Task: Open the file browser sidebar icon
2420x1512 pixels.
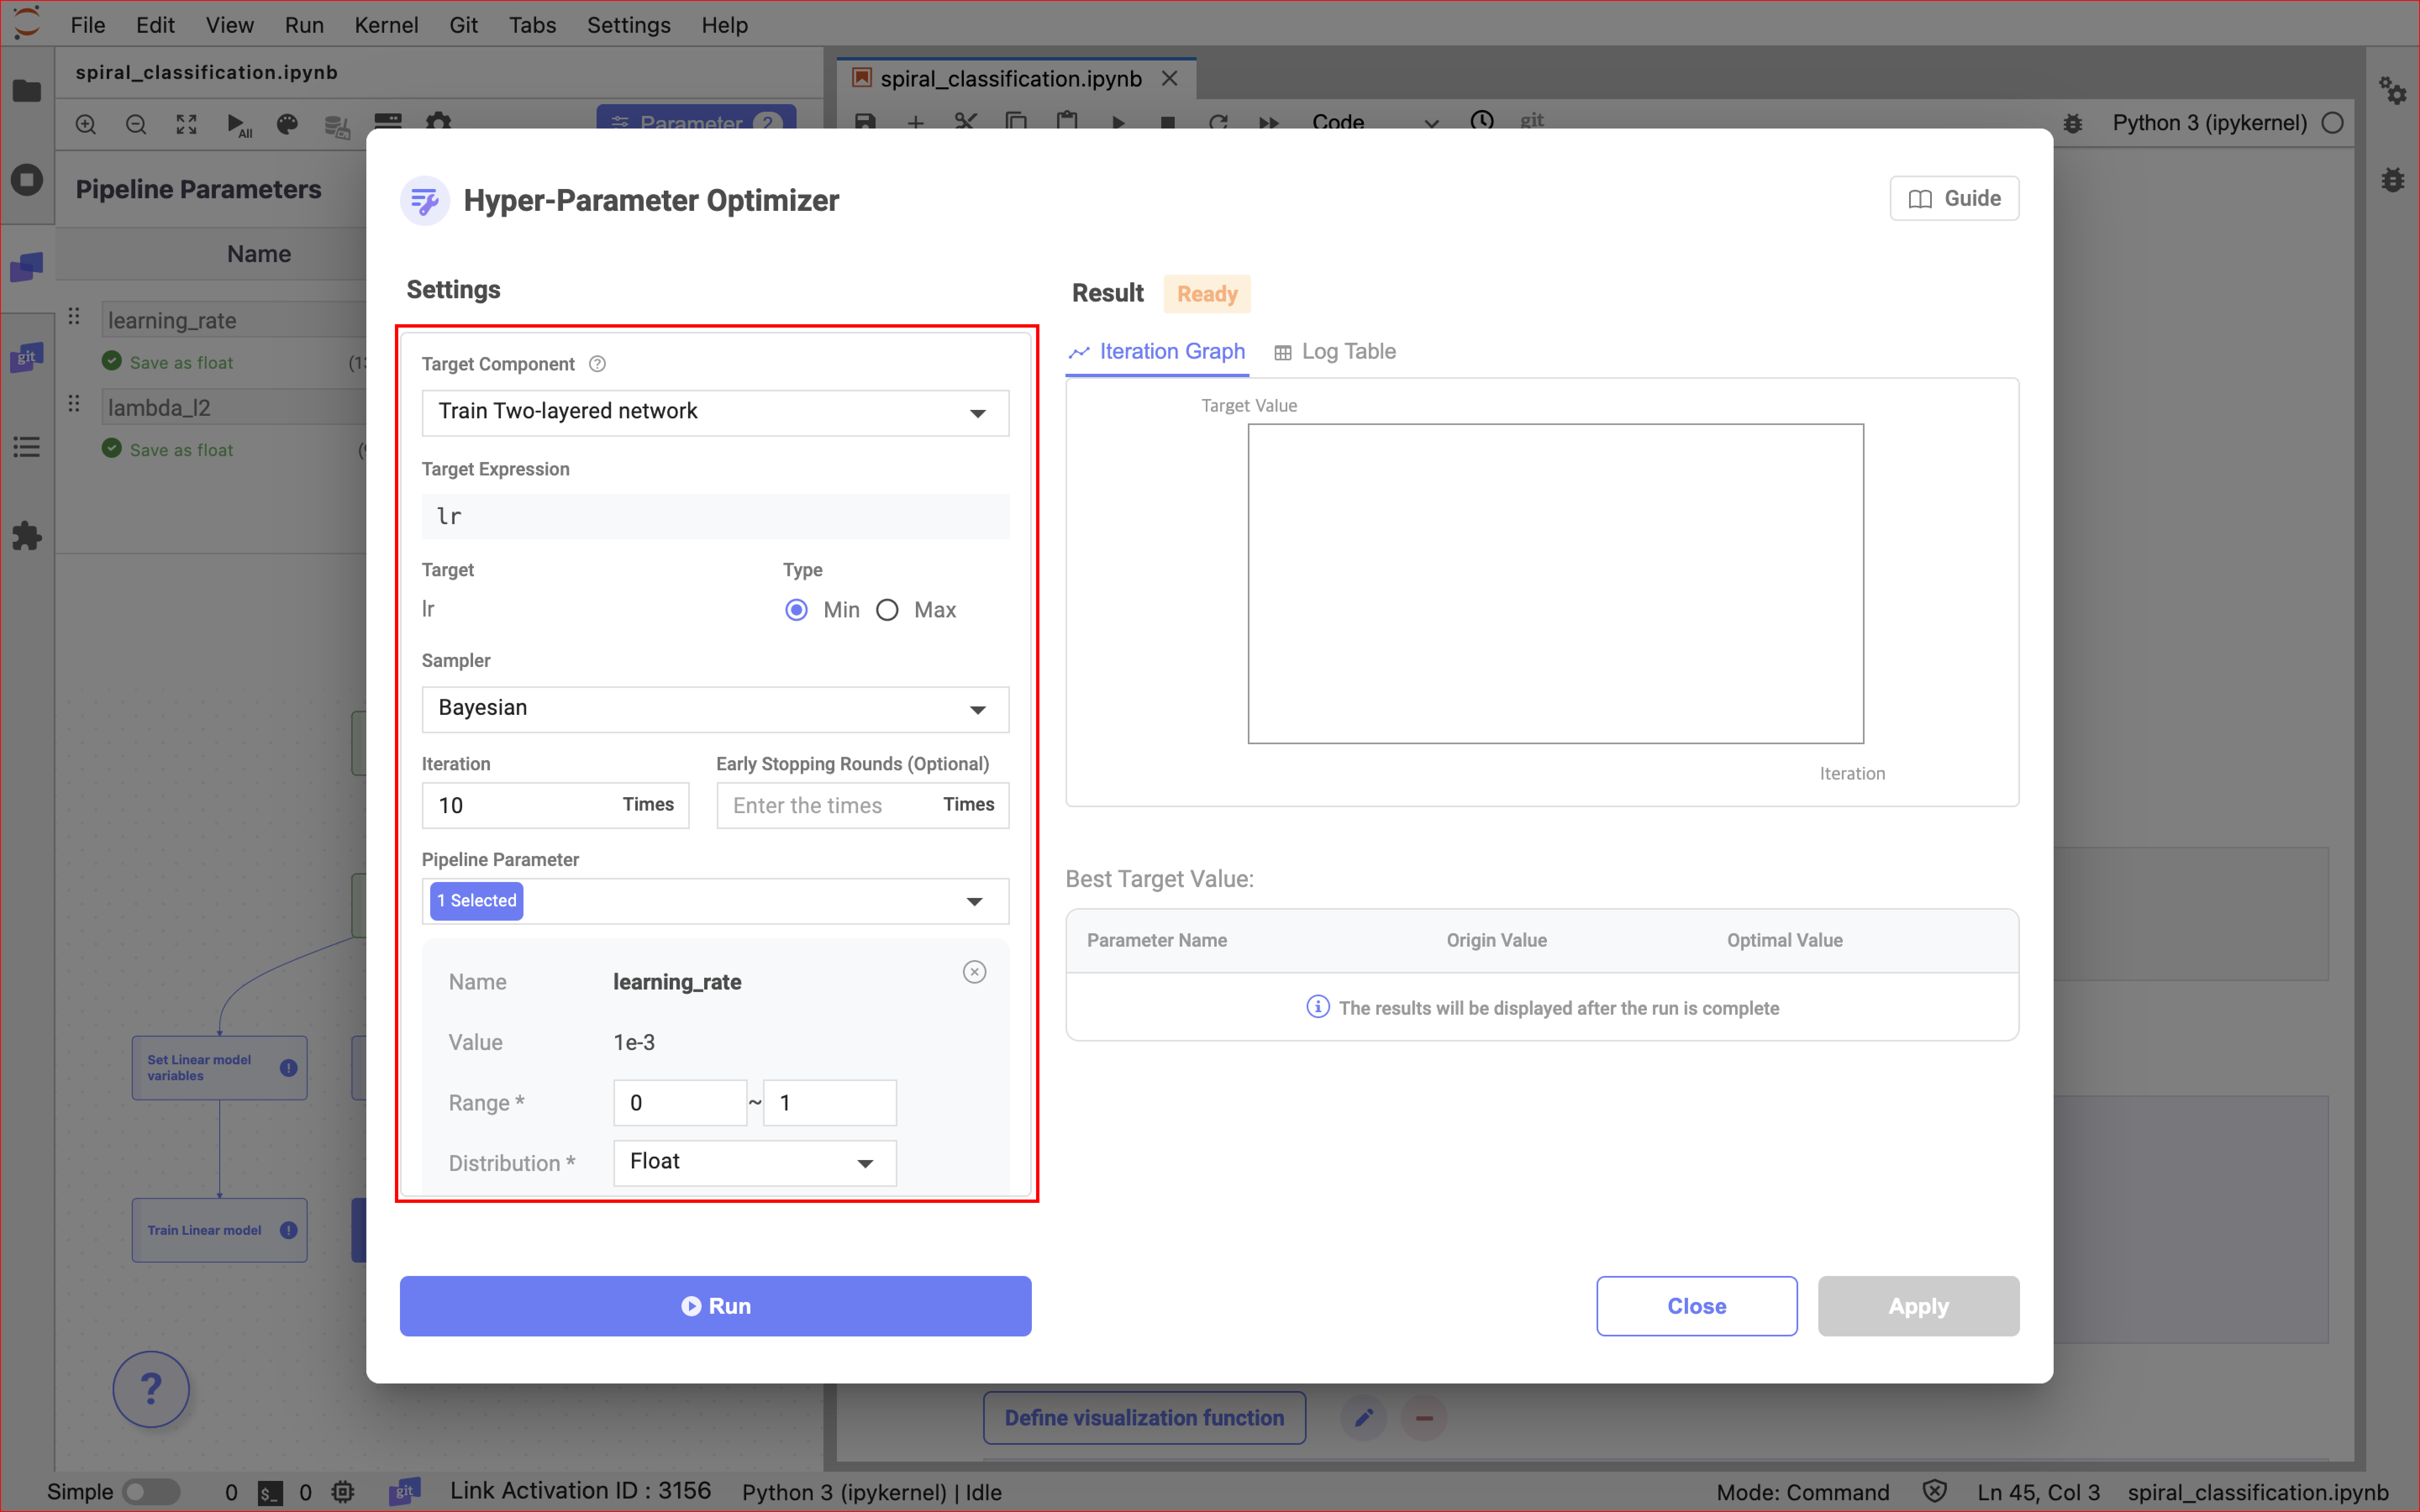Action: click(x=27, y=91)
